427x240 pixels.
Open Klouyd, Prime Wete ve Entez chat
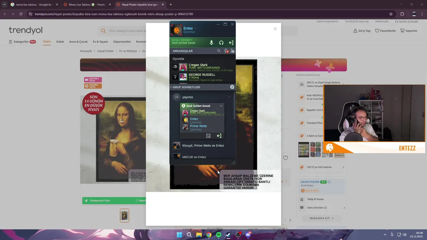point(203,146)
